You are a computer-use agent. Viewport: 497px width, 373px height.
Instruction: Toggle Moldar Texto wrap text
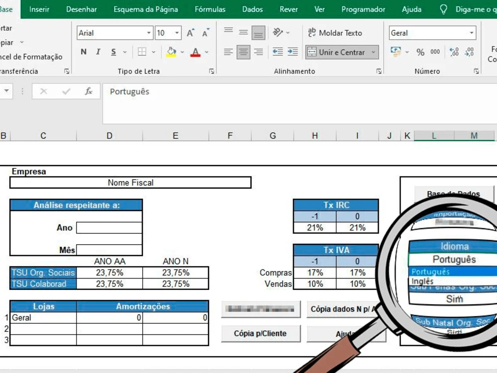[x=334, y=33]
